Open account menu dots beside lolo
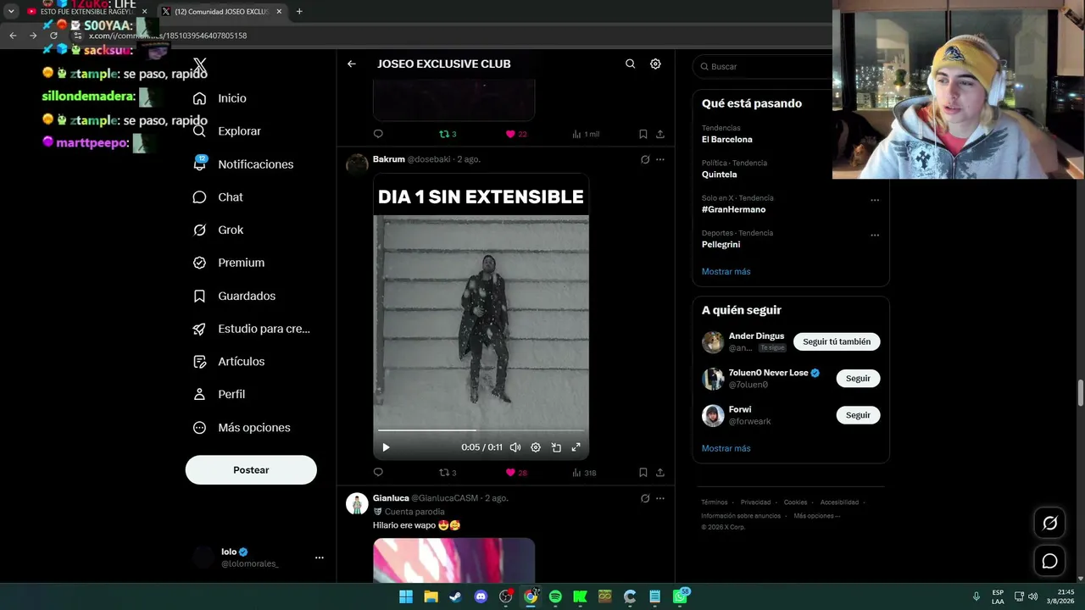Screen dimensions: 1085x610 (320, 557)
